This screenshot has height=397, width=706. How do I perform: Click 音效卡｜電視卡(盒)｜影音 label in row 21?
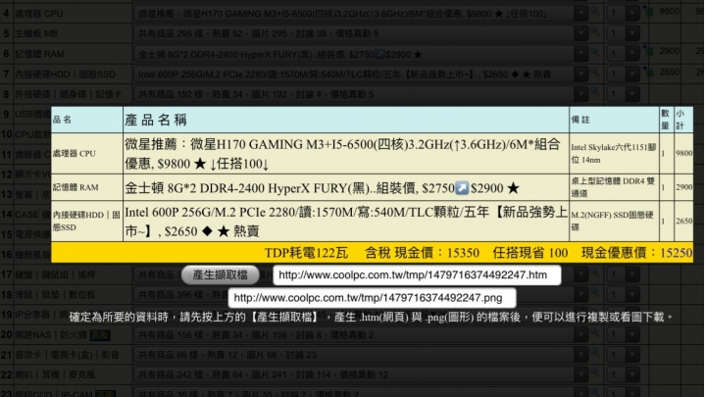click(x=67, y=355)
